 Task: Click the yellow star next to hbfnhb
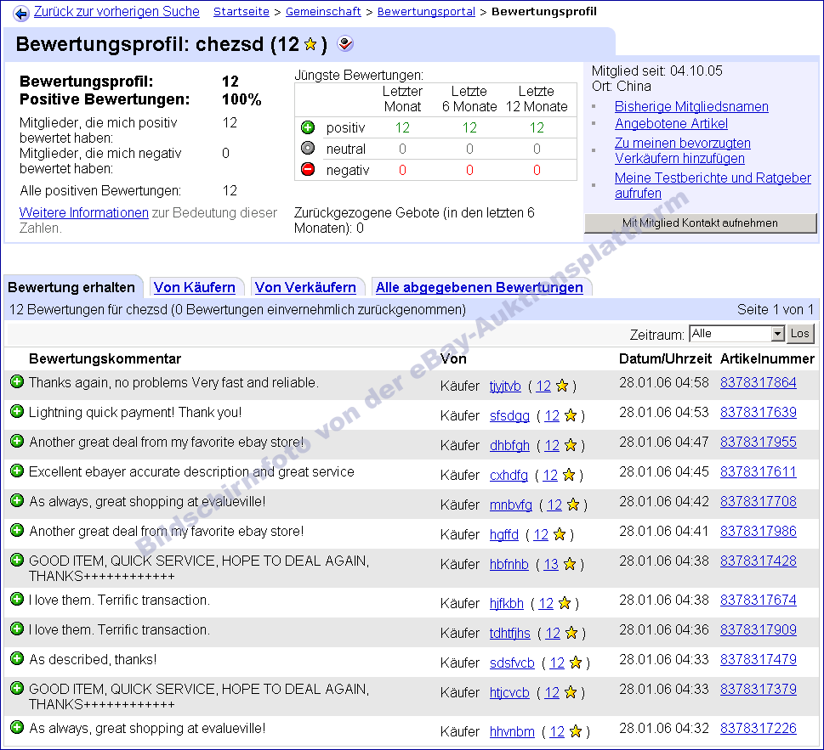tap(570, 564)
